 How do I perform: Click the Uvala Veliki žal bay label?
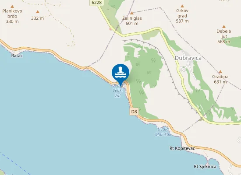pos(117,91)
